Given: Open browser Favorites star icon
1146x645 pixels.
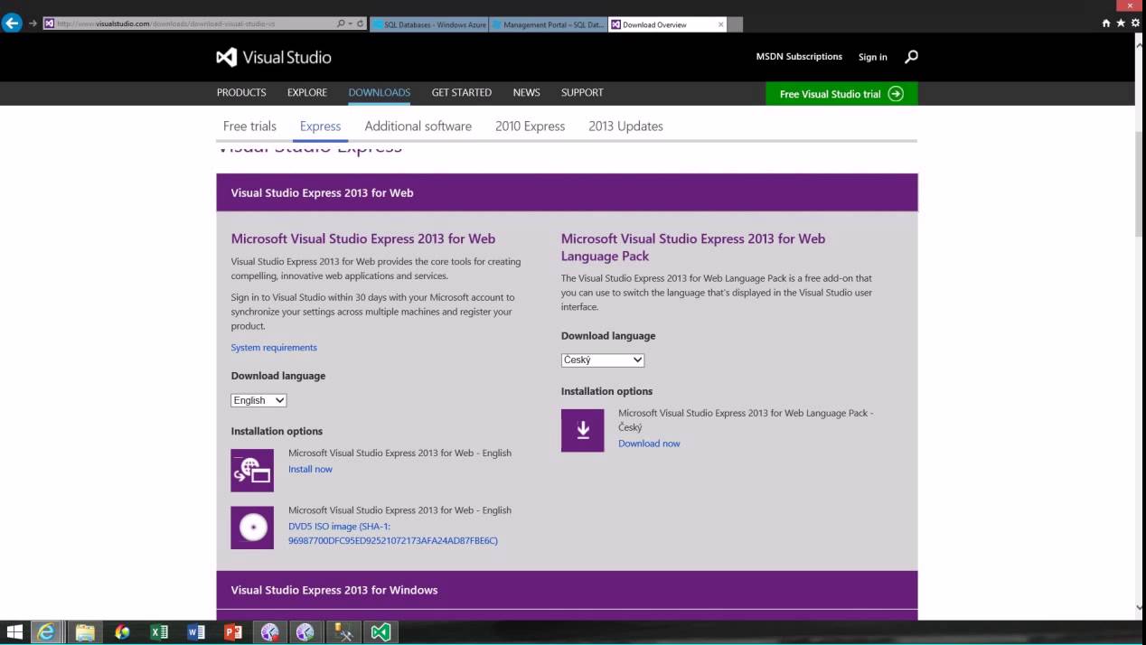Looking at the screenshot, I should coord(1121,23).
